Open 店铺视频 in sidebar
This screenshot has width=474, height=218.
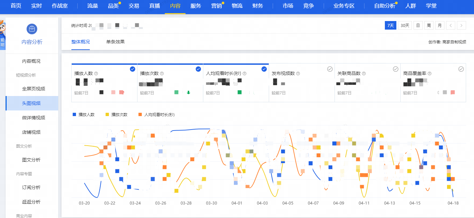(31, 132)
